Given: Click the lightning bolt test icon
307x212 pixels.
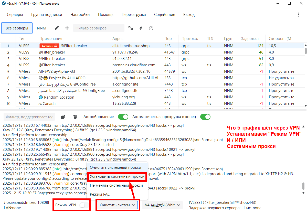Looking at the screenshot, I should click(141, 28).
